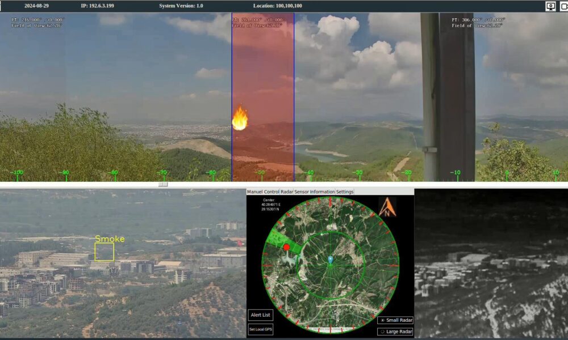Viewport: 568px width, 340px height.
Task: Switch to the Radar tab
Action: (287, 192)
